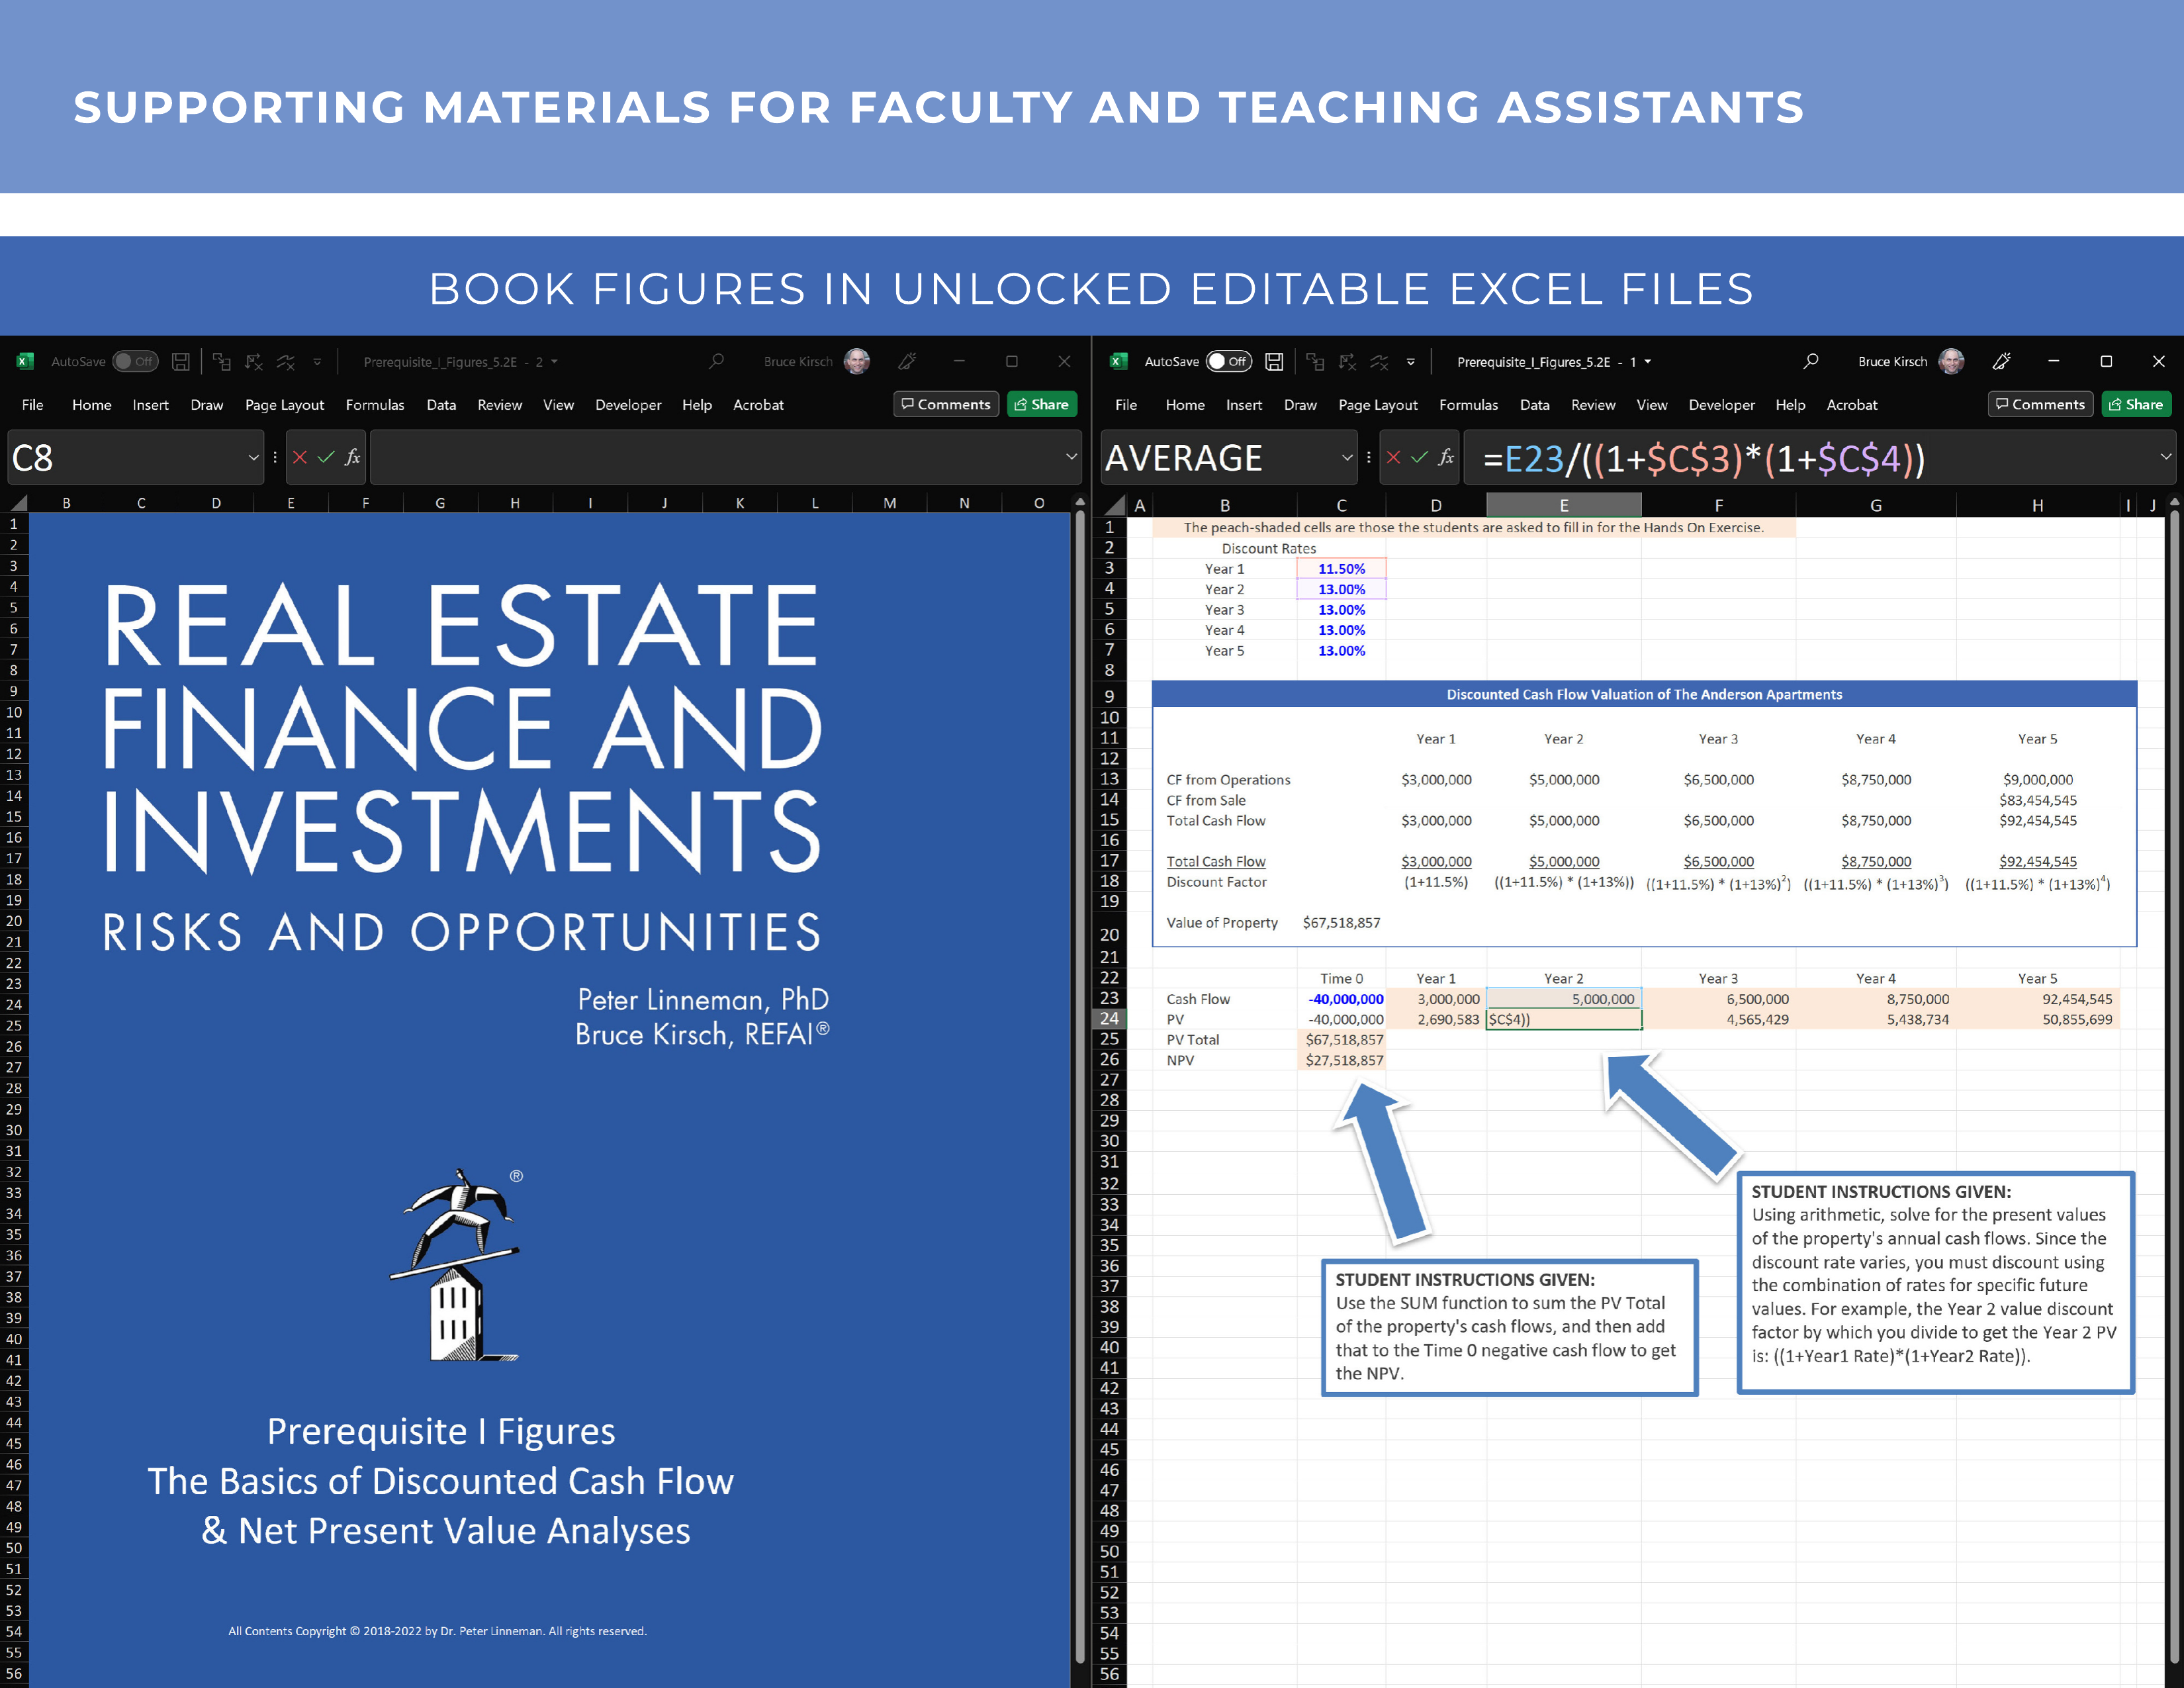Open the Formulas tab in the right window
Viewport: 2184px width, 1688px height.
(1468, 405)
